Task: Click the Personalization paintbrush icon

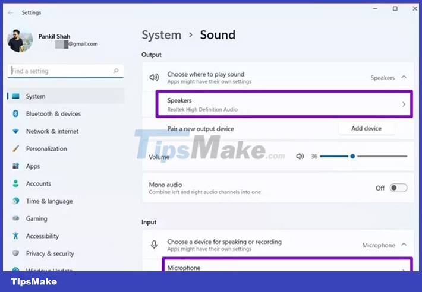Action: [x=15, y=148]
